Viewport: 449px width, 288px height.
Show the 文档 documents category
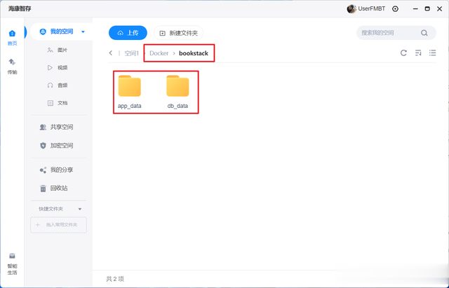pyautogui.click(x=58, y=103)
